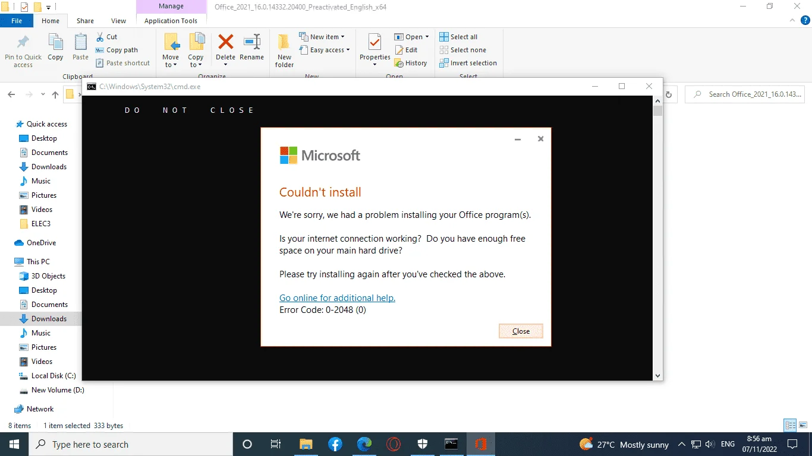Click Paste shortcut in ribbon

122,63
